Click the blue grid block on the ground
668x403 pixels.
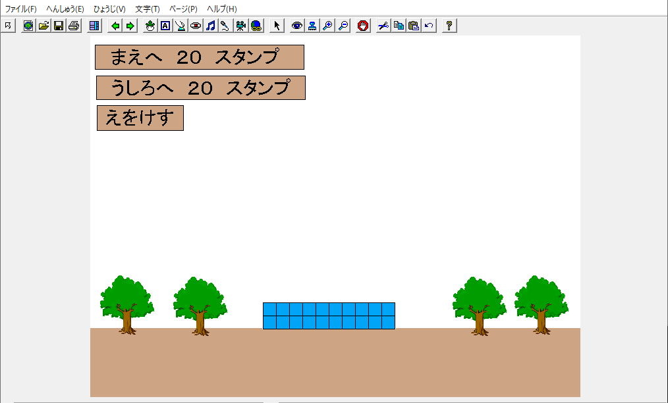tap(329, 316)
